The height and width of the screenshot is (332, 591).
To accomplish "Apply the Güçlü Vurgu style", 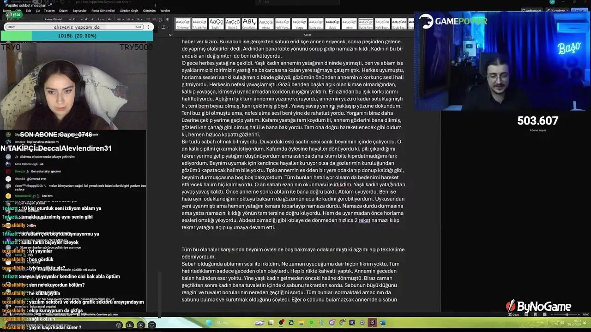I will (x=316, y=24).
